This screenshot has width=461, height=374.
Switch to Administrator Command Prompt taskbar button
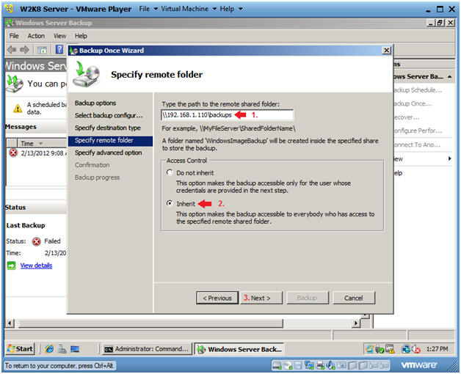[x=147, y=349]
